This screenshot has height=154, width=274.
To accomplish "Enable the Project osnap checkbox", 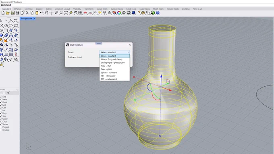I will pyautogui.click(x=1, y=127).
